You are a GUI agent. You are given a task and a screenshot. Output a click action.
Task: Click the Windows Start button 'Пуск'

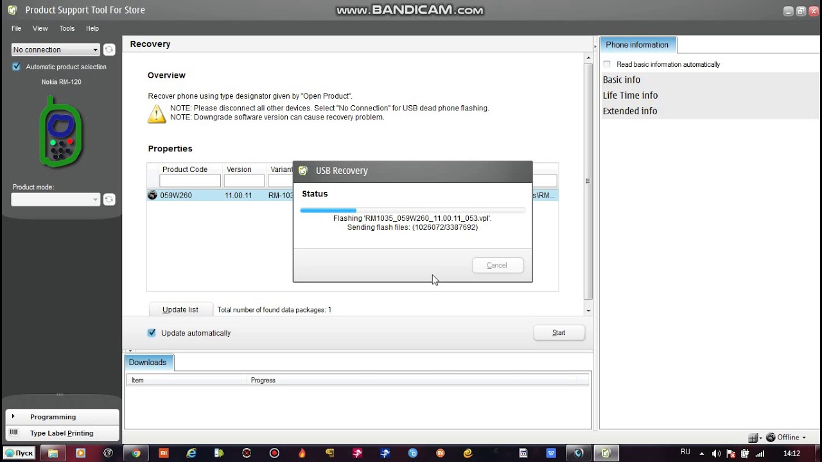[19, 453]
